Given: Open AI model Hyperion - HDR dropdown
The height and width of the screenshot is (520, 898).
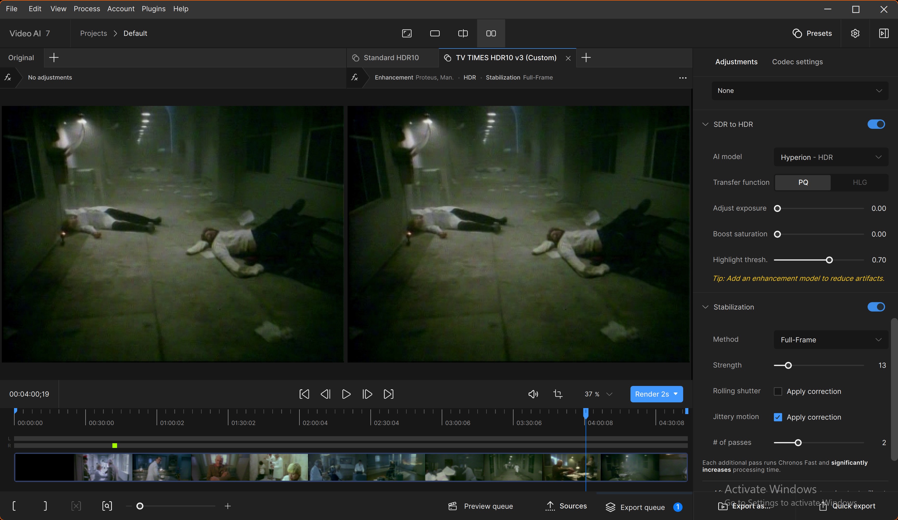Looking at the screenshot, I should pos(831,157).
